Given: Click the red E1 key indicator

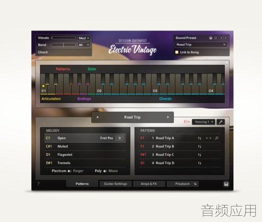Looking at the screenshot, I should [187, 122].
